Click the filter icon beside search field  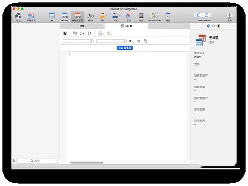click(x=14, y=161)
